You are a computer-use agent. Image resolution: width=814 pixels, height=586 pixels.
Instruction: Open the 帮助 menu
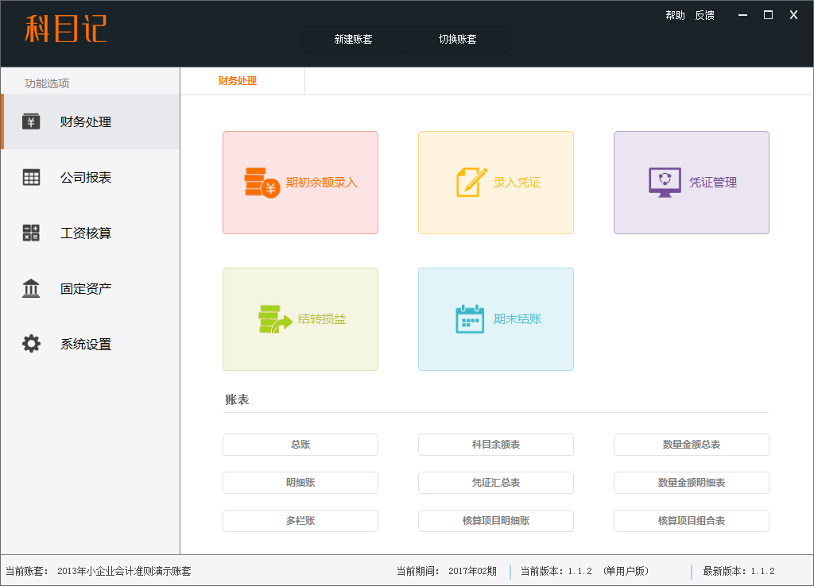click(x=675, y=14)
